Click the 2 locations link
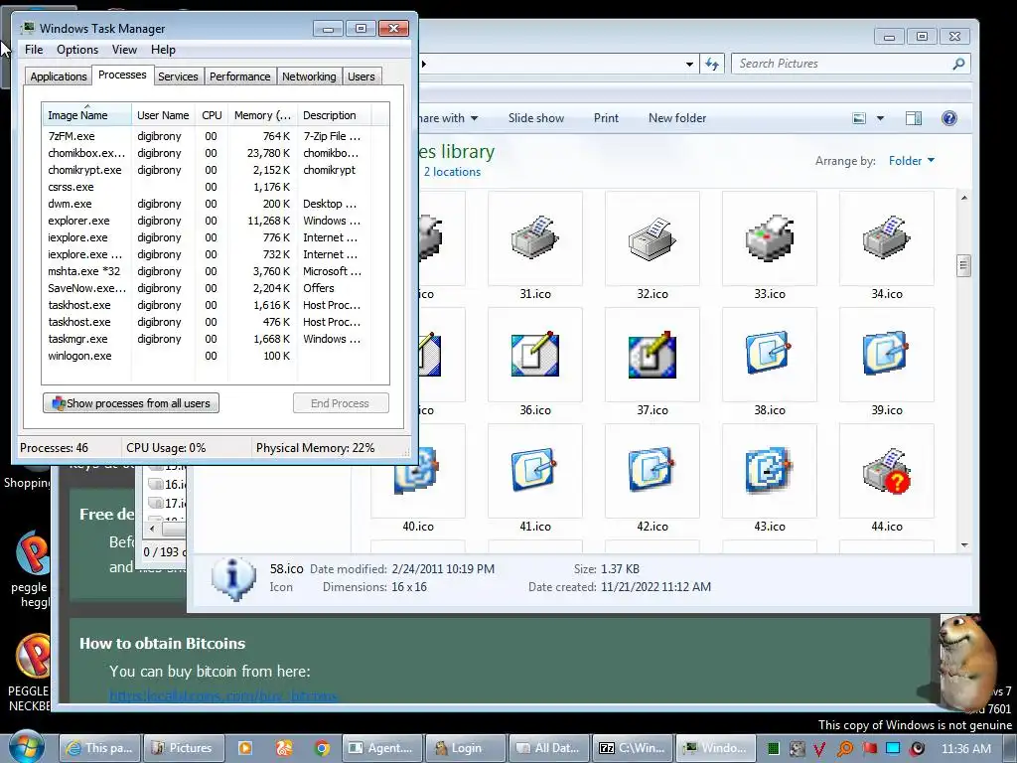1017x763 pixels. tap(452, 172)
